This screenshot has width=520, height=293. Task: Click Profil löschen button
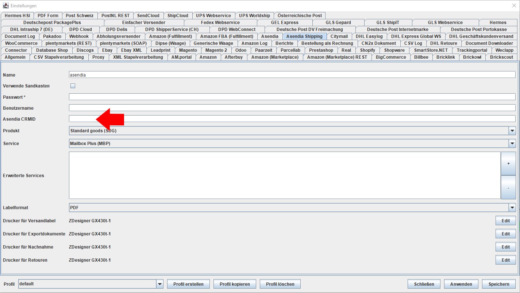click(280, 284)
